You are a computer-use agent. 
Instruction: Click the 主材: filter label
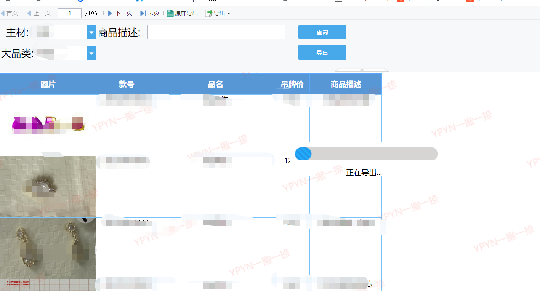[18, 33]
